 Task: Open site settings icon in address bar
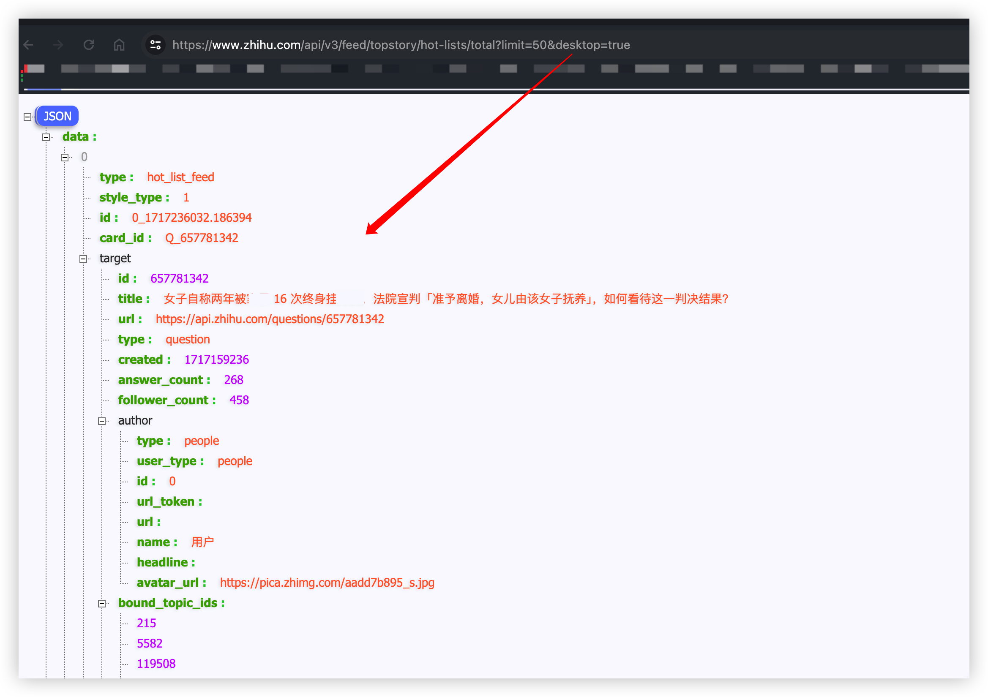(x=156, y=45)
